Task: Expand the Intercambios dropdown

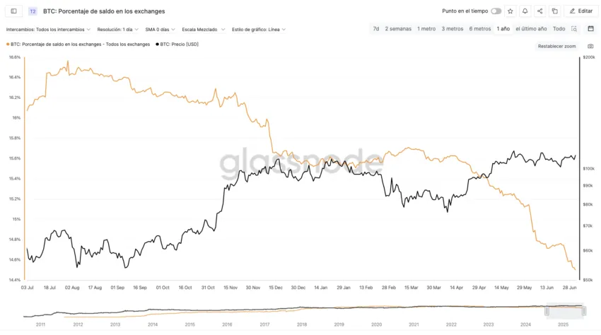Action: pos(48,30)
